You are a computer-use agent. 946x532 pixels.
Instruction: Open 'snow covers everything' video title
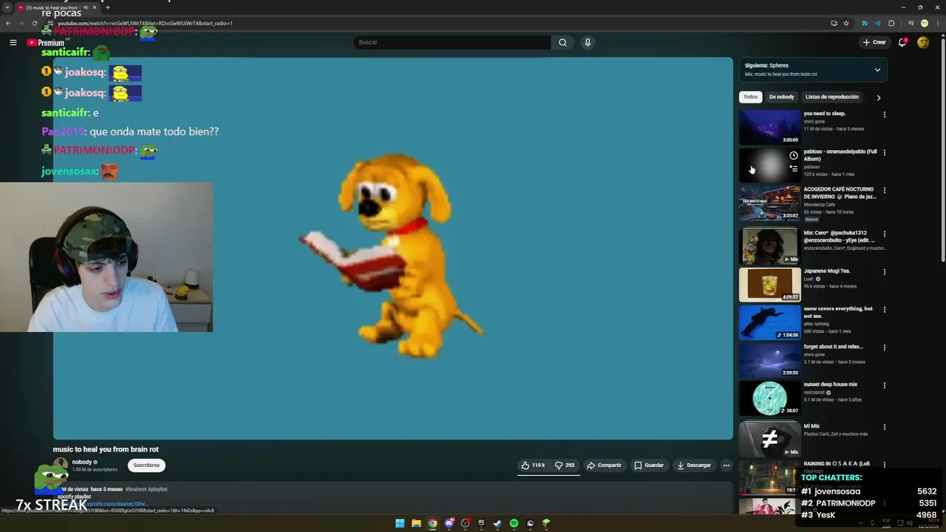tap(838, 312)
